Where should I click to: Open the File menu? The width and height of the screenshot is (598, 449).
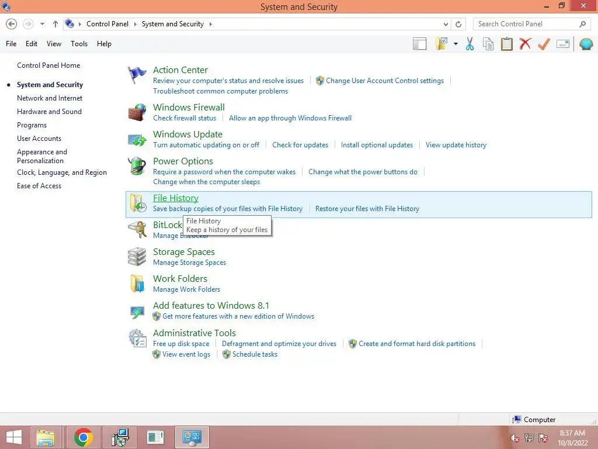coord(11,44)
